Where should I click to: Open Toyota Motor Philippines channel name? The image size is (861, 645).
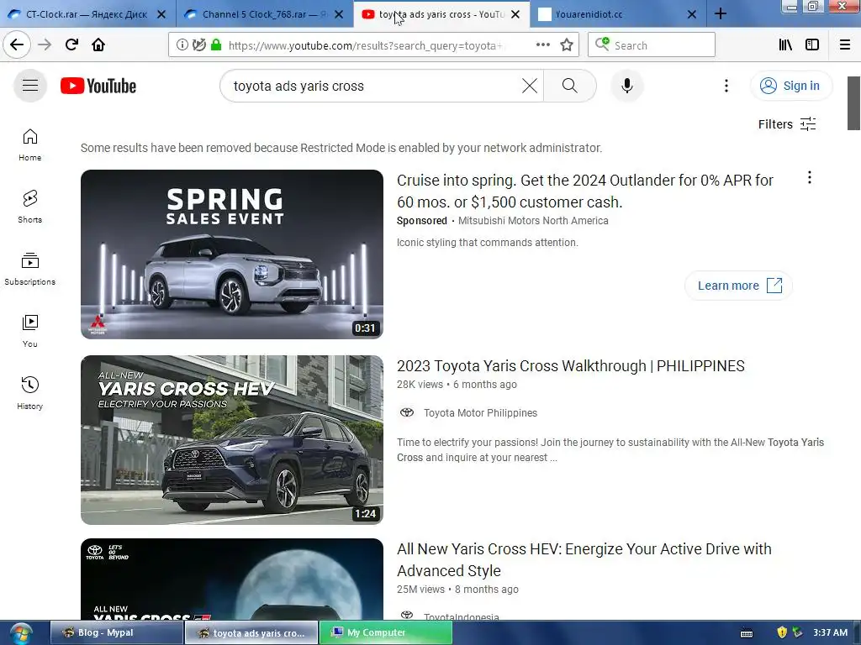pos(480,412)
